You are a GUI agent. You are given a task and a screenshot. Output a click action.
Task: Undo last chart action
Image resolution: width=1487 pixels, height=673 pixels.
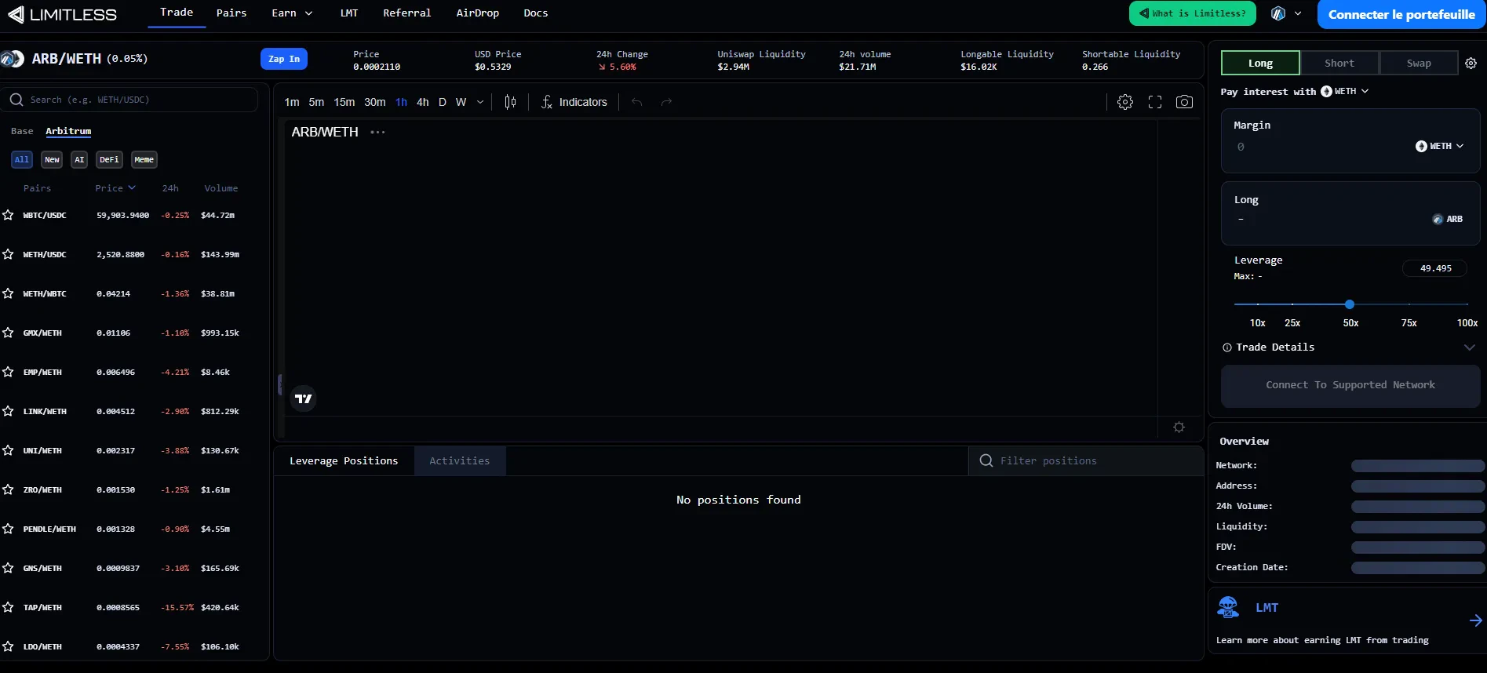(636, 102)
